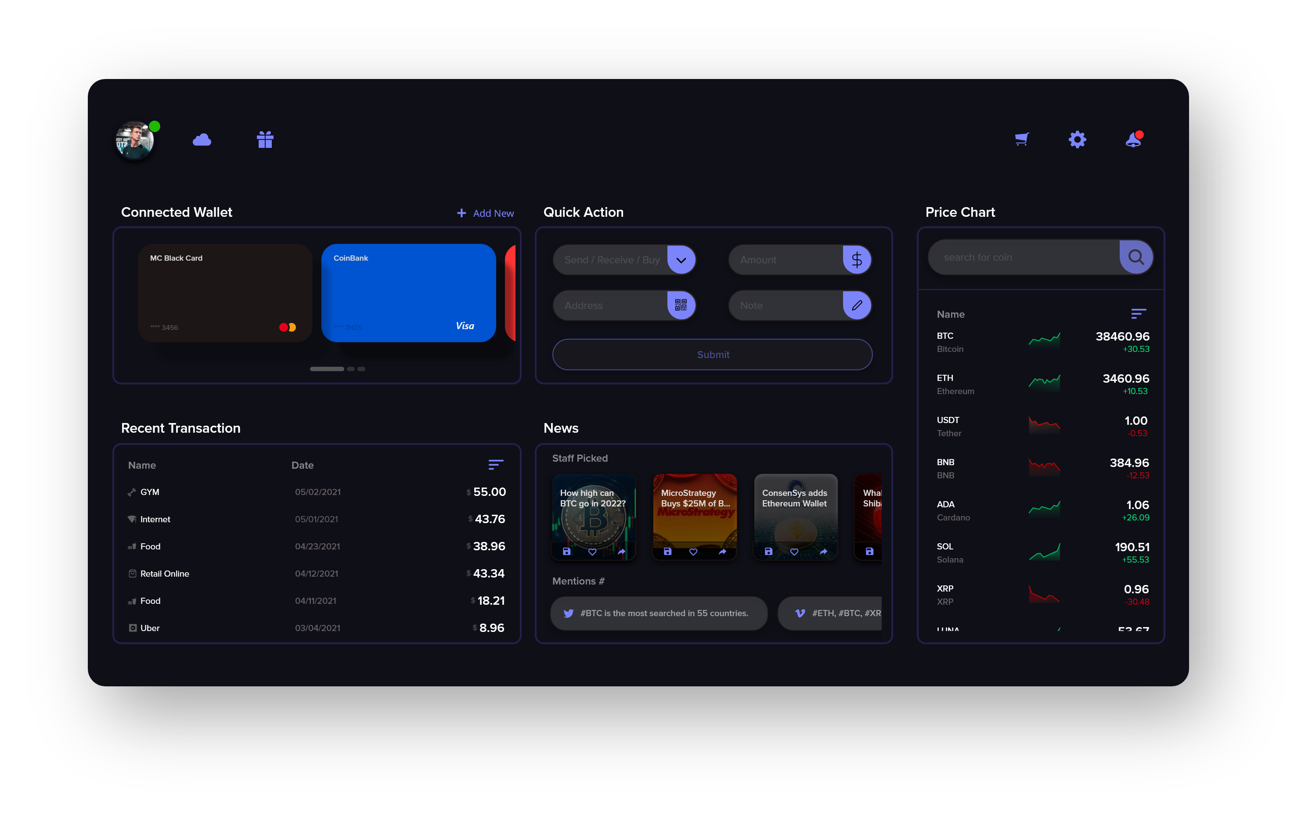Select the CoinBank Visa card
The image size is (1312, 818).
(409, 293)
